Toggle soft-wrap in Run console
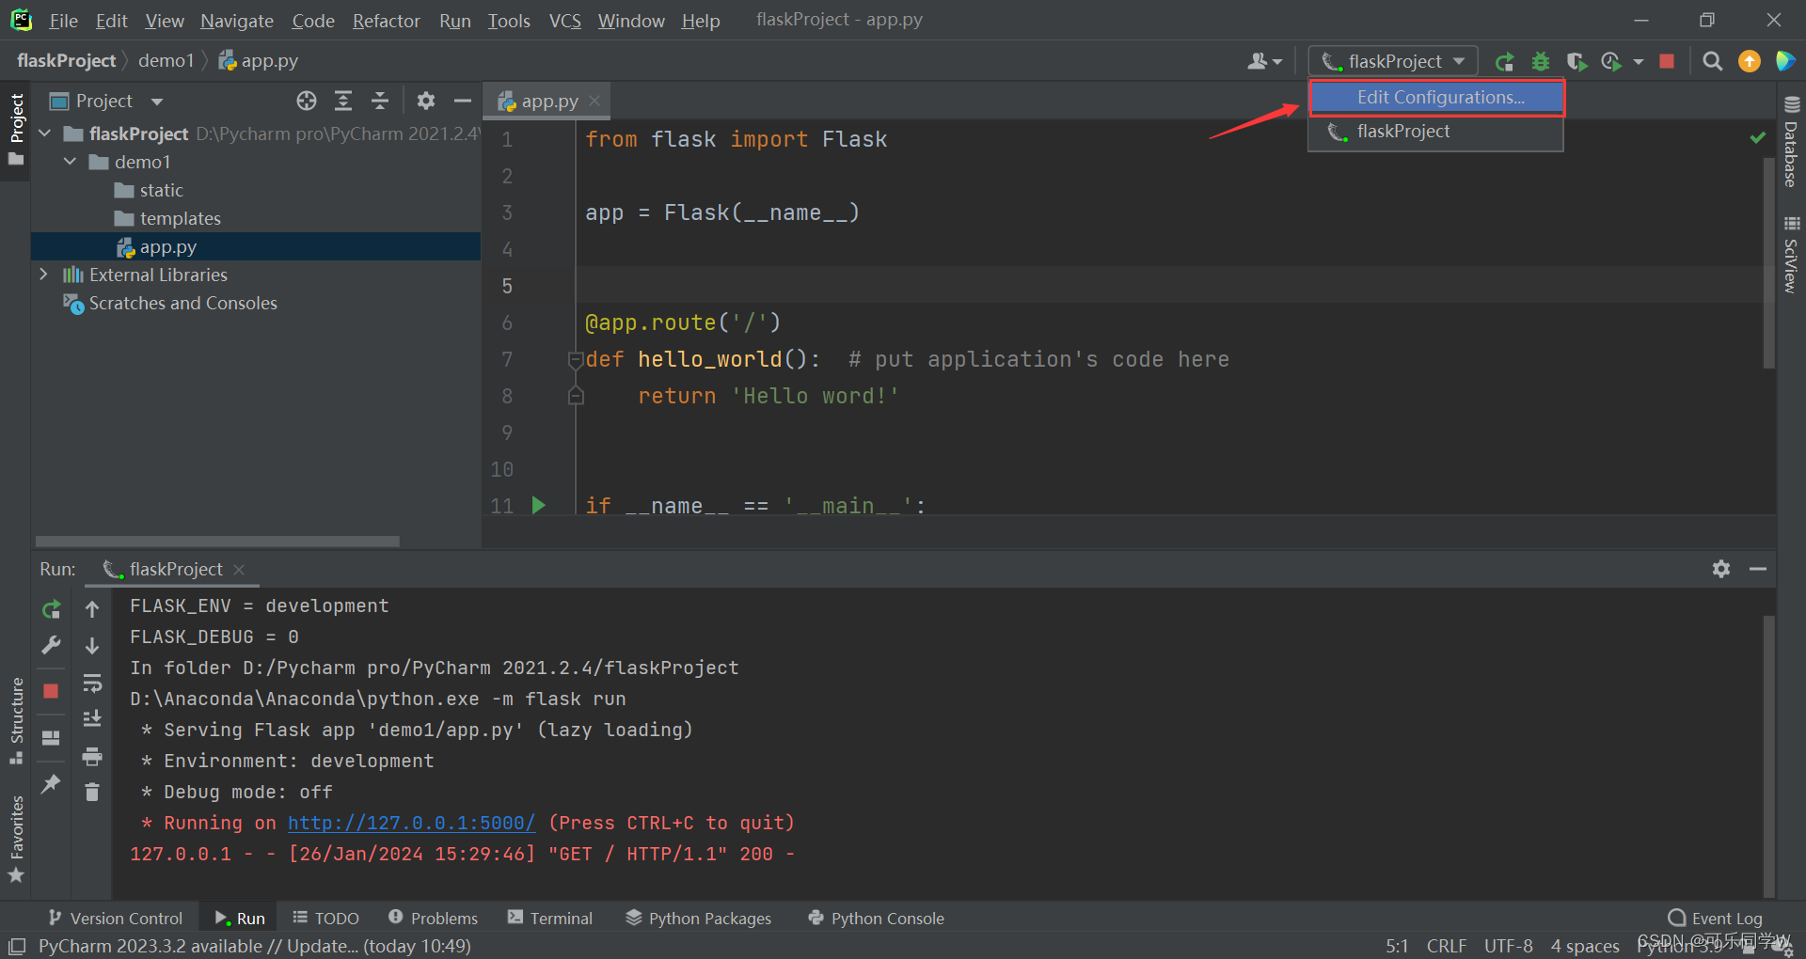This screenshot has width=1806, height=959. 92,683
